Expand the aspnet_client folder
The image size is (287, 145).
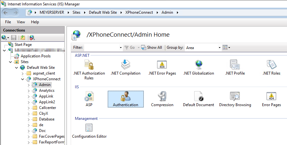pos(22,74)
